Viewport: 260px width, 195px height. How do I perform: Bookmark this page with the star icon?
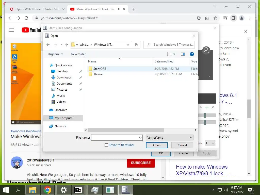(x=215, y=18)
